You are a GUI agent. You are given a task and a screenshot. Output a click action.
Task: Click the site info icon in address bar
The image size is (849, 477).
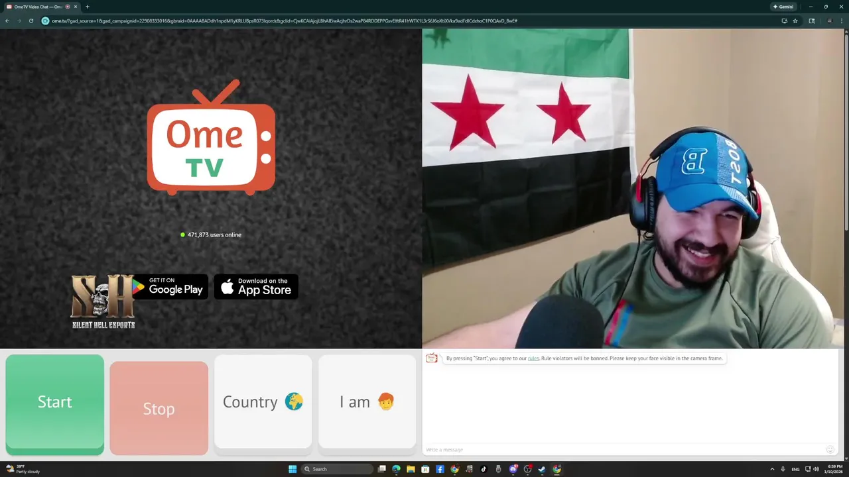(x=46, y=21)
